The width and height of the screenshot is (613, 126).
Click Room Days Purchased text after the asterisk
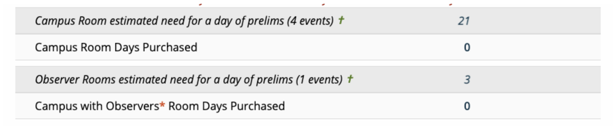pyautogui.click(x=226, y=106)
